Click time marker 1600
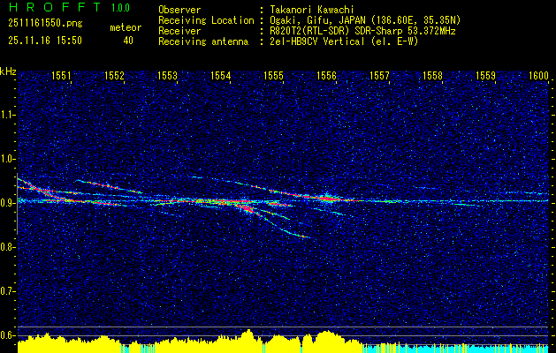The image size is (556, 353). pyautogui.click(x=538, y=75)
